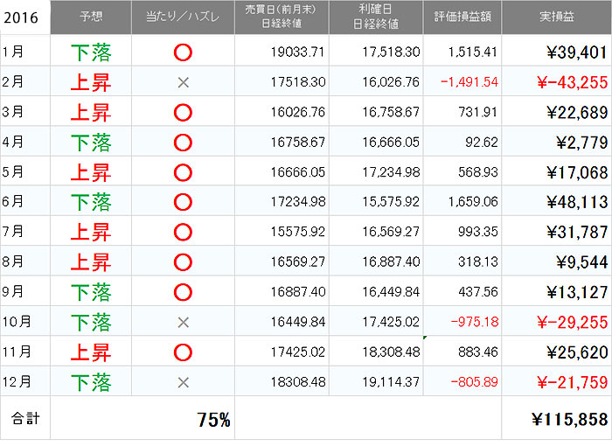Screen dimensions: 612x446
Task: Click the green 下落 forecast for 4月
Action: 91,143
